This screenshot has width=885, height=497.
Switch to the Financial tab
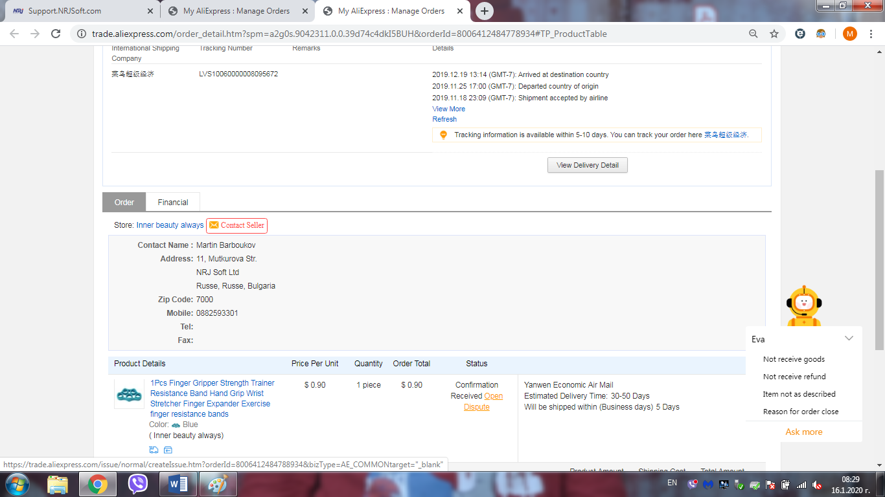(x=173, y=203)
